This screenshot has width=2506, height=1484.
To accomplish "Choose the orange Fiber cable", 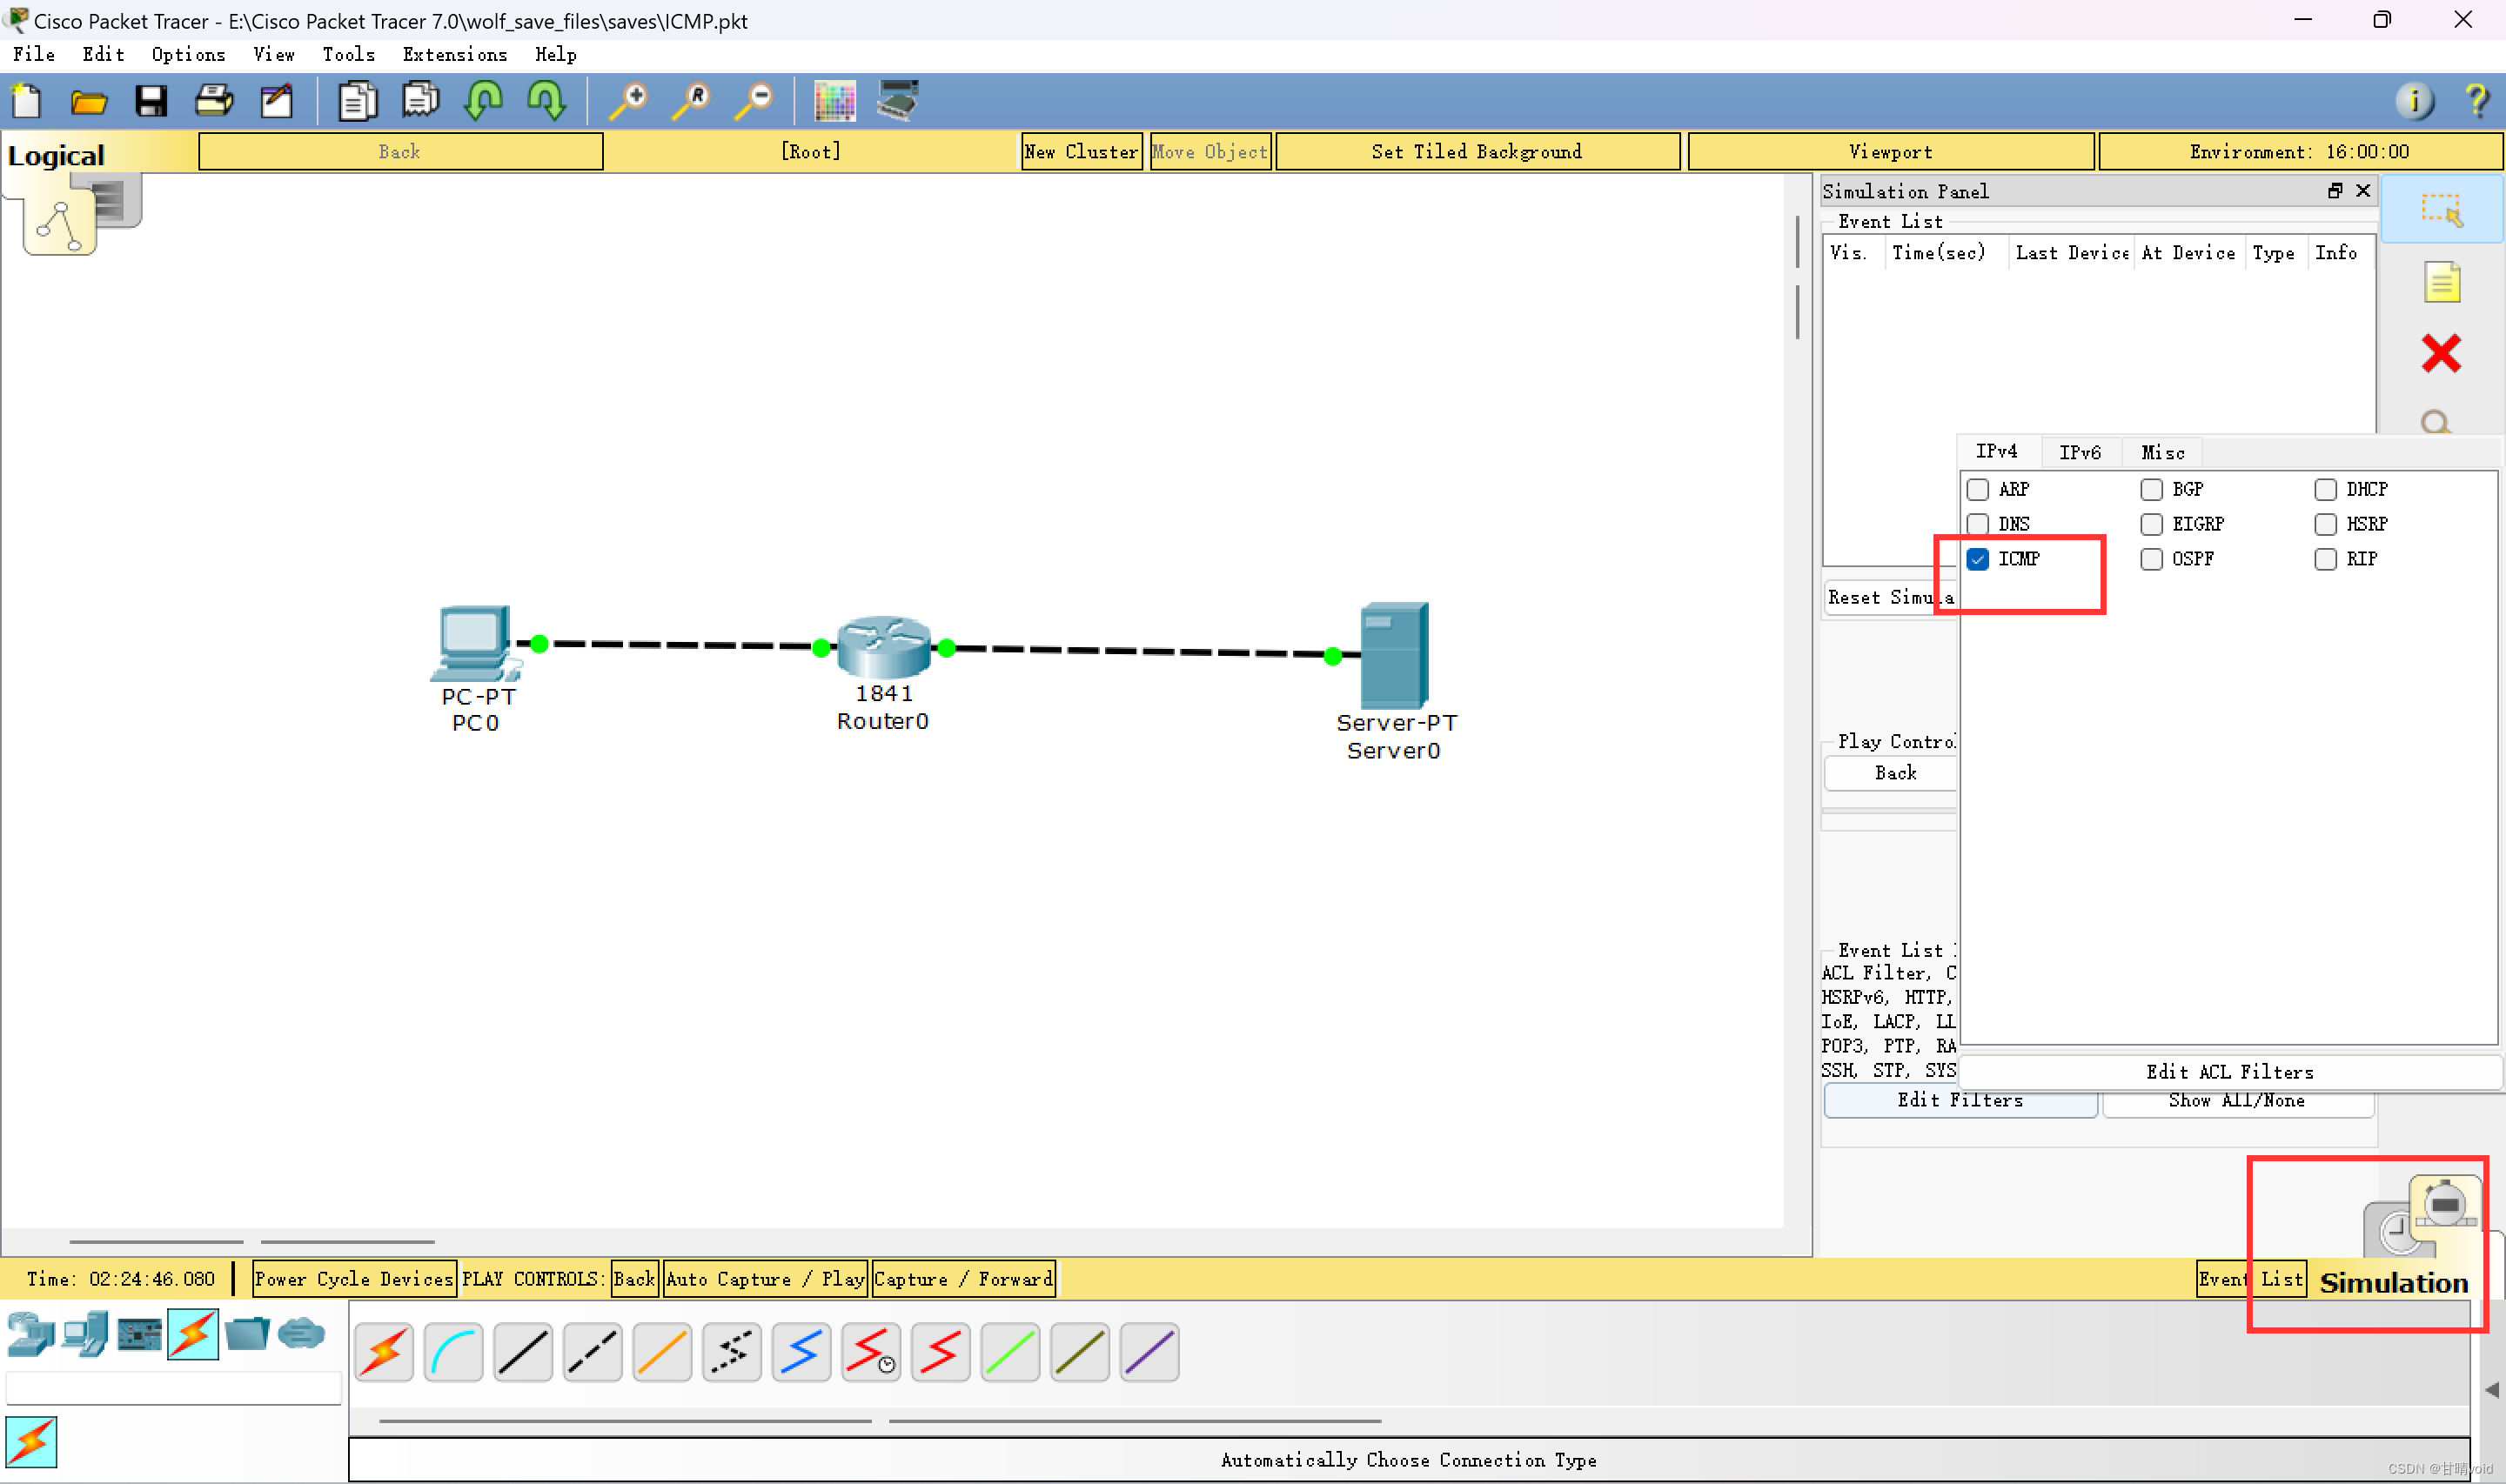I will (662, 1352).
